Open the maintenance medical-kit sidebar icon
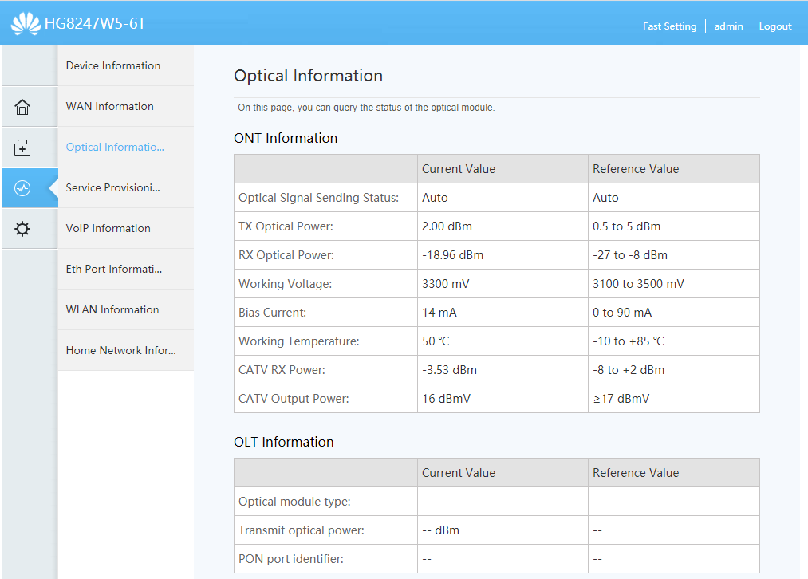This screenshot has width=808, height=579. 22,148
